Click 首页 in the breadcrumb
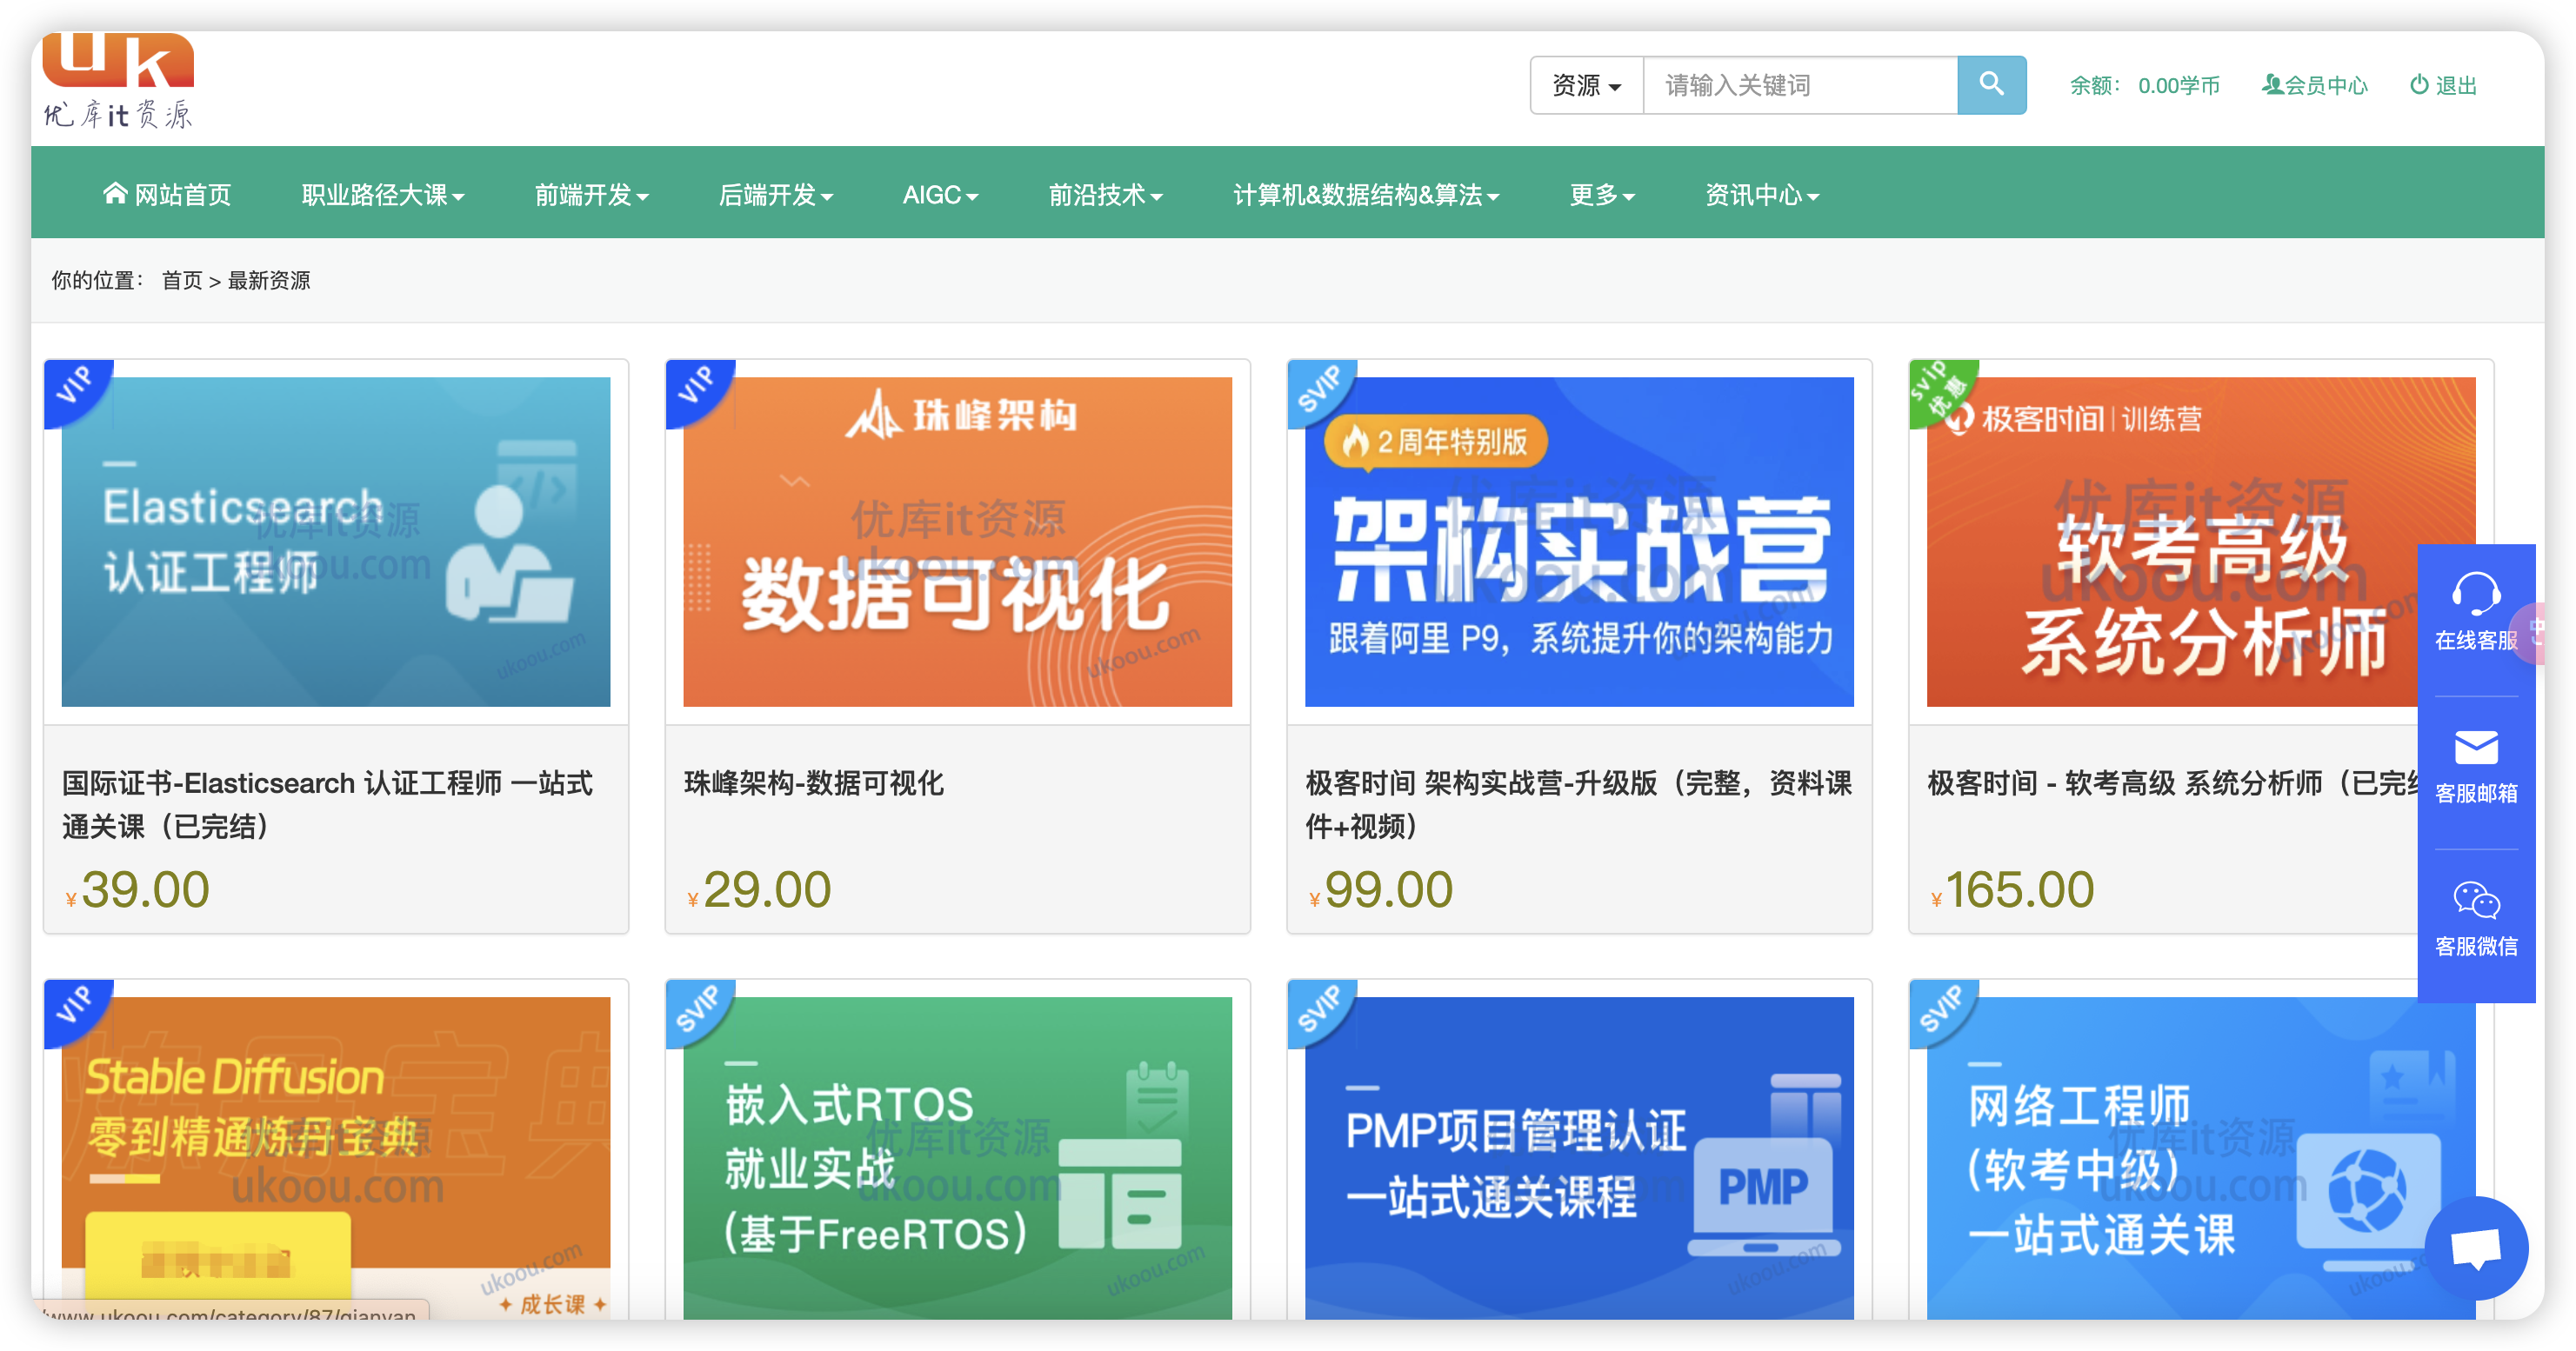Screen dimensions: 2576x1351 tap(182, 280)
